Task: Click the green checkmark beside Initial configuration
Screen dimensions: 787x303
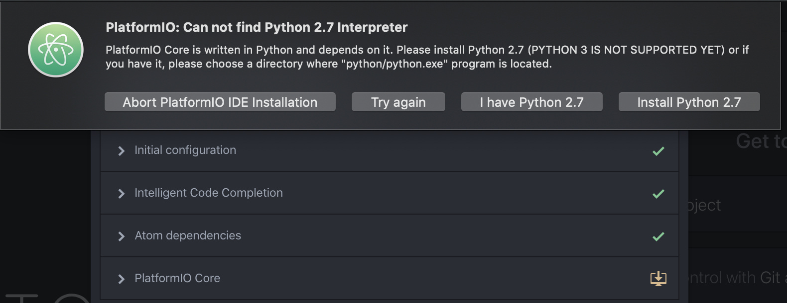Action: [658, 151]
